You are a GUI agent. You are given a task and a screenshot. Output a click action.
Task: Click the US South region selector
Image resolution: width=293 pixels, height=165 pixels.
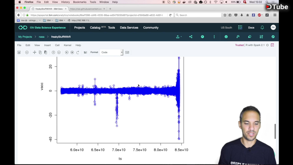pyautogui.click(x=226, y=27)
